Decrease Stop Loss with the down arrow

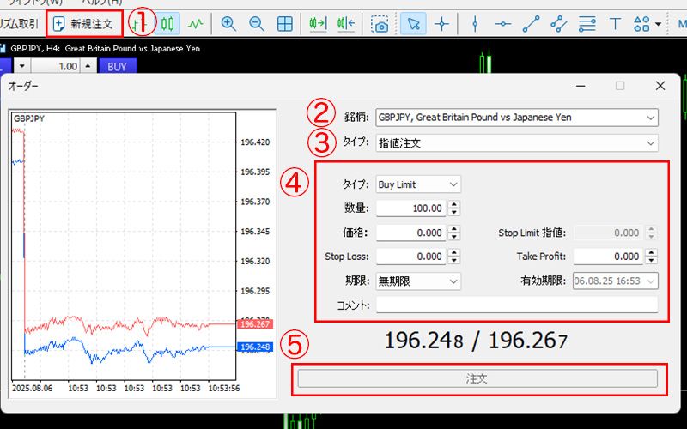pyautogui.click(x=454, y=261)
